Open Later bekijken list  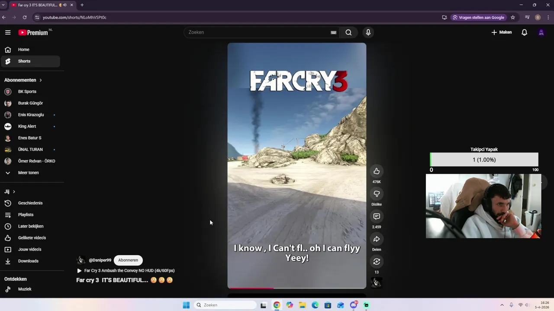[30, 226]
